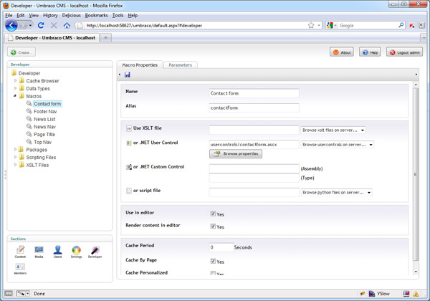The height and width of the screenshot is (301, 430).
Task: Open the View menu
Action: tap(34, 15)
